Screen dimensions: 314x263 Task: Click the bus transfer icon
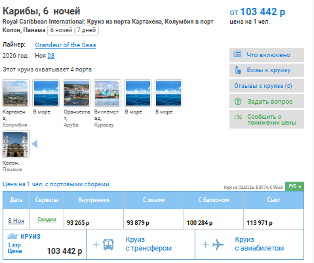[x=108, y=245]
